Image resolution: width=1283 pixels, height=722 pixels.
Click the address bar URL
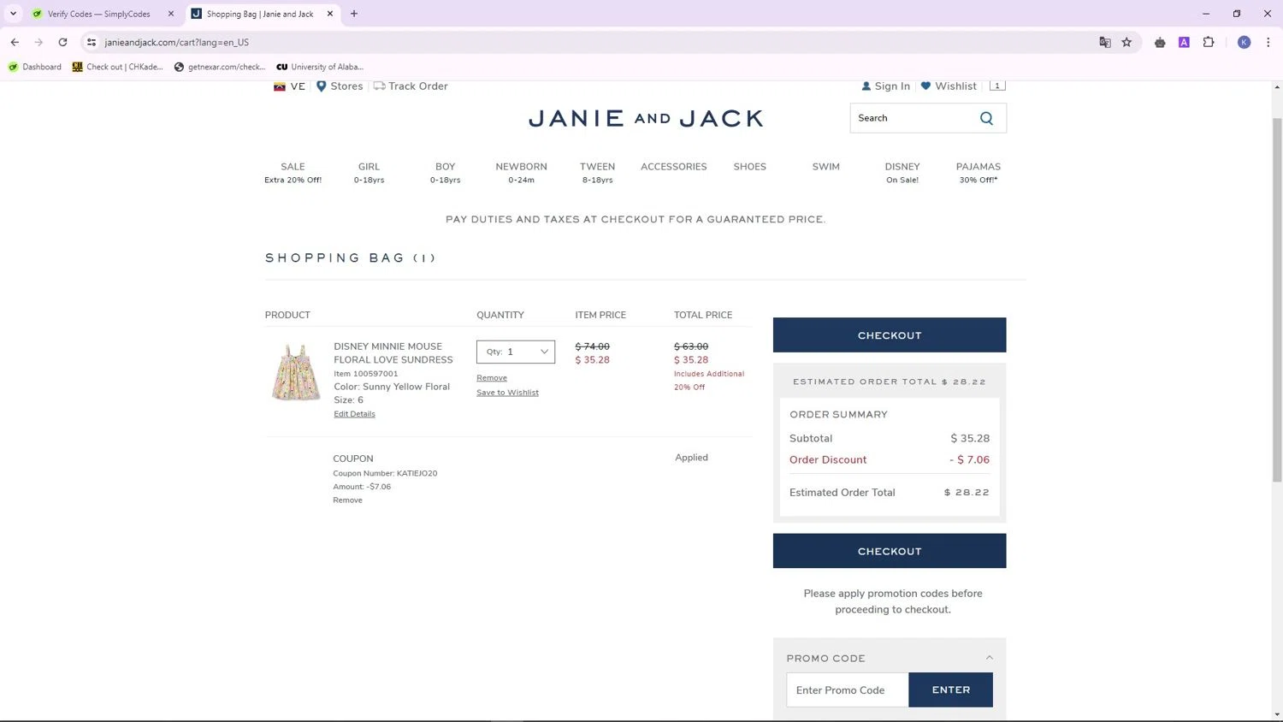click(177, 42)
